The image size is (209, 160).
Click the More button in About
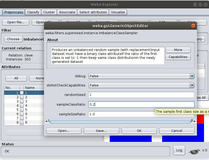[178, 50]
